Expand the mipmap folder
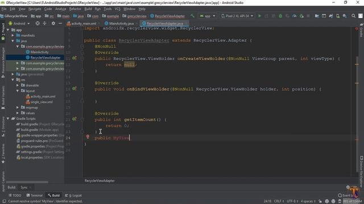364x204 pixels. 18,108
